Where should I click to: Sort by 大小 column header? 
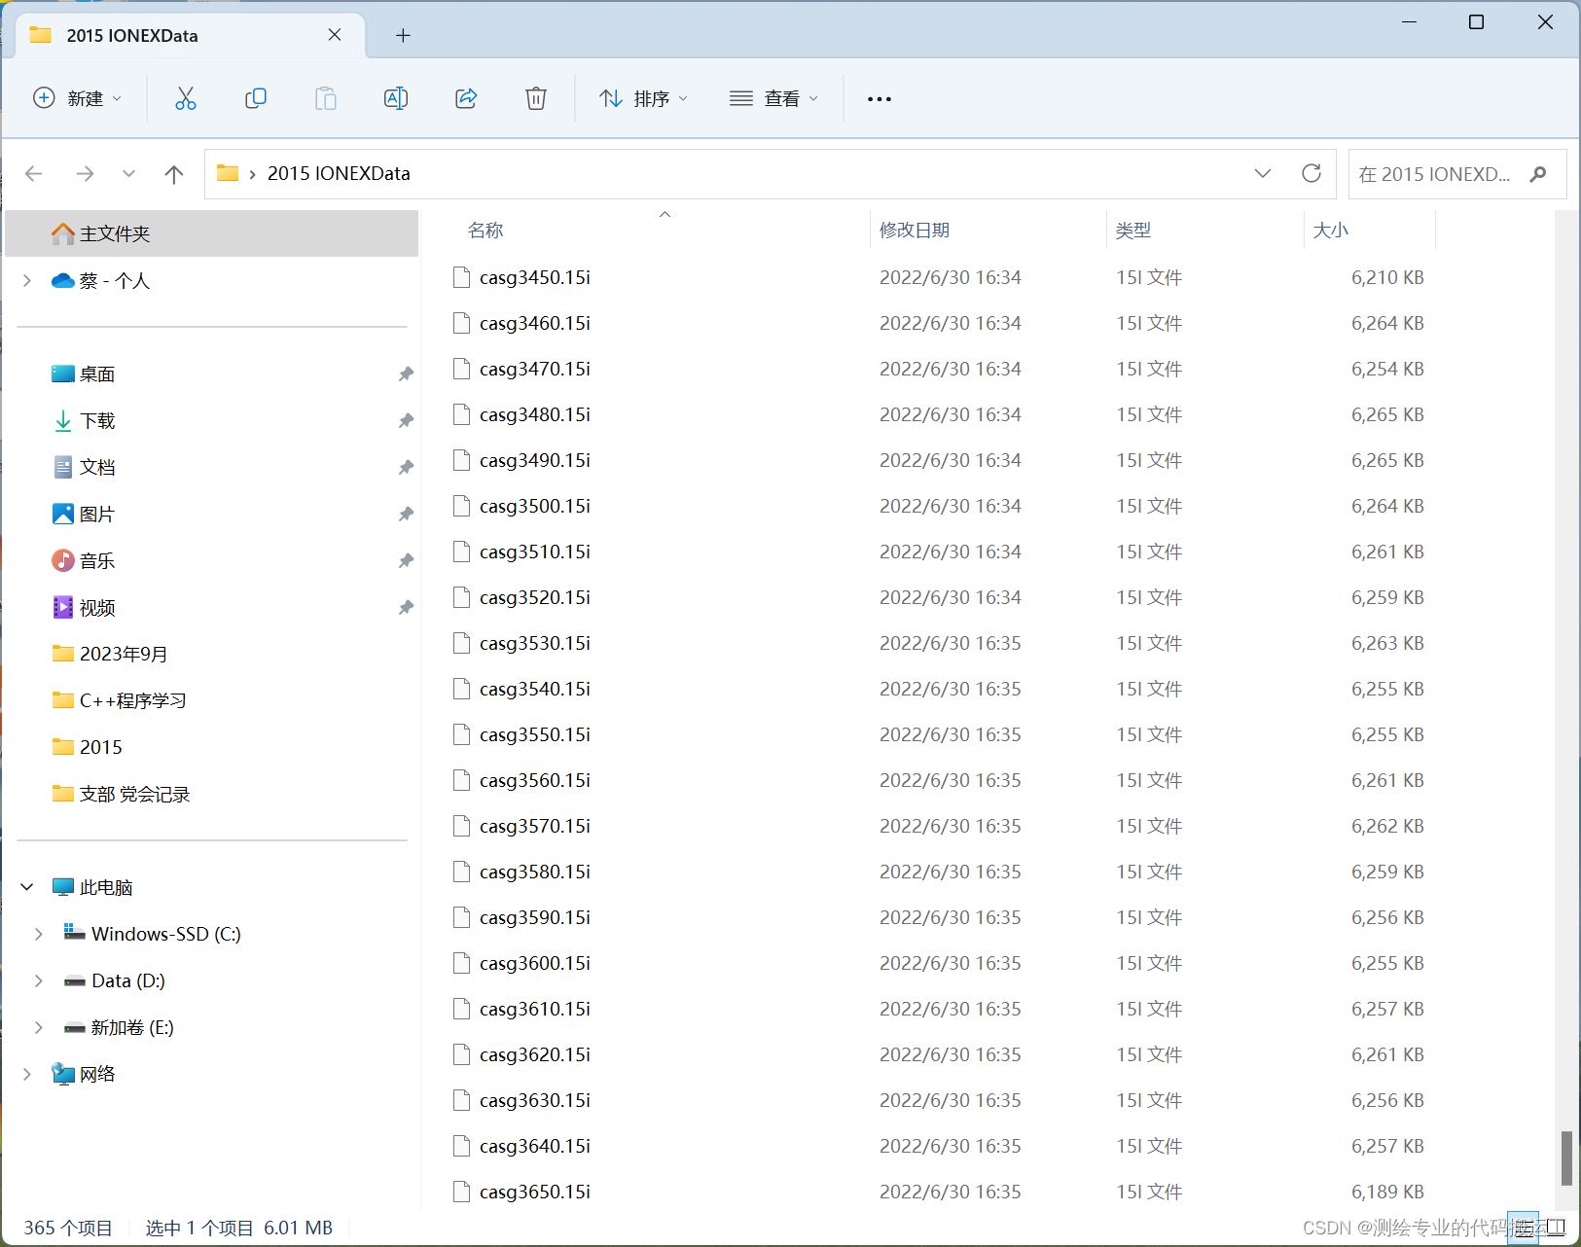click(1331, 231)
